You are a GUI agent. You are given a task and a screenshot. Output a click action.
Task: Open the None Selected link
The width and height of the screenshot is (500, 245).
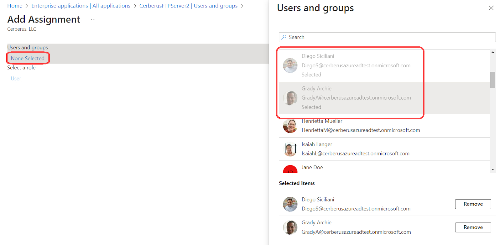click(x=28, y=59)
